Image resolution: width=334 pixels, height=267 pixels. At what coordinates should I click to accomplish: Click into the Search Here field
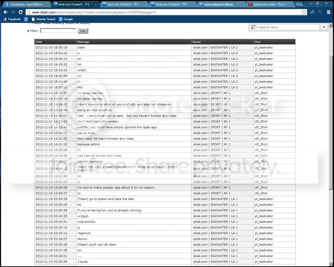[x=289, y=27]
